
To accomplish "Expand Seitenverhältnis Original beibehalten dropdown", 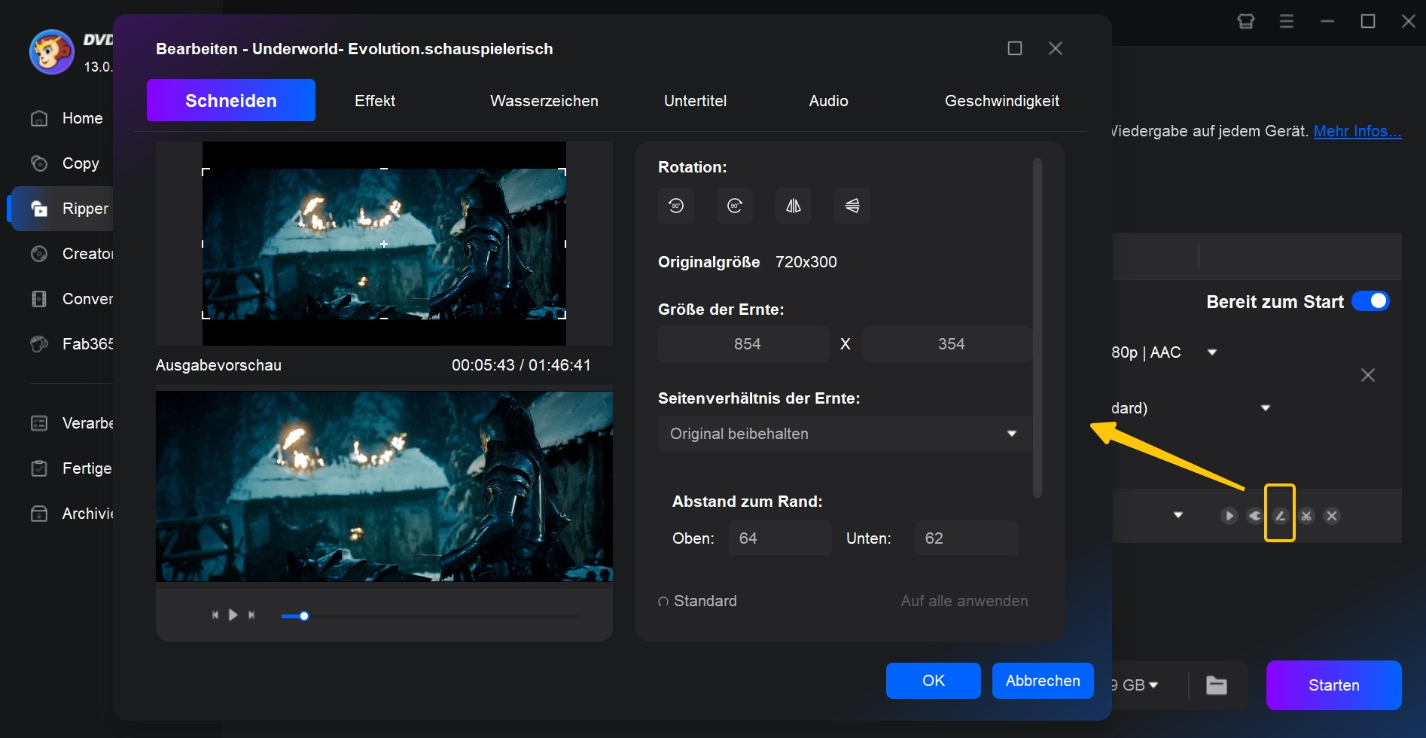I will (844, 434).
